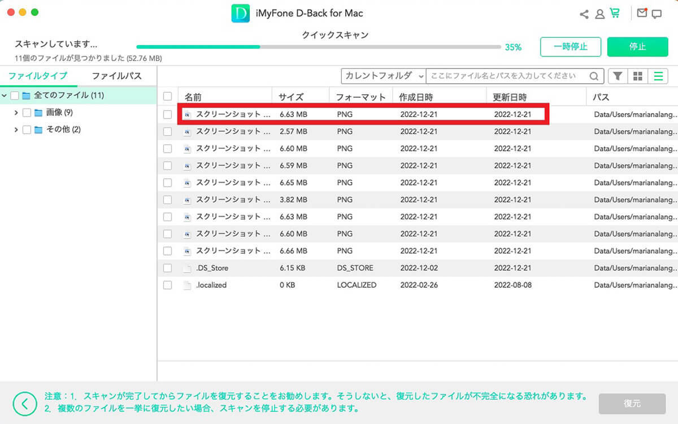Tick the select-all checkbox in header
Screen dimensions: 678x424
(167, 96)
